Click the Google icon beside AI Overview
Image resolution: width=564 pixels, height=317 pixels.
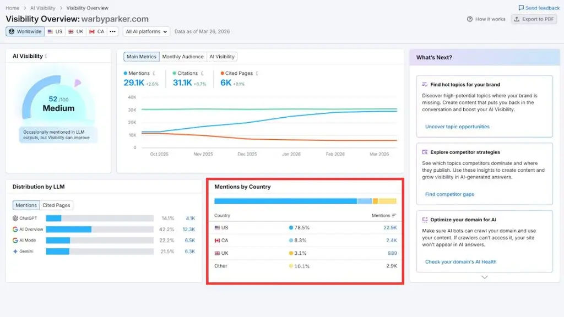tap(15, 229)
